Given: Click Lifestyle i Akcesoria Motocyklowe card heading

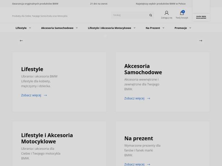Looking at the screenshot, I should 47,138.
